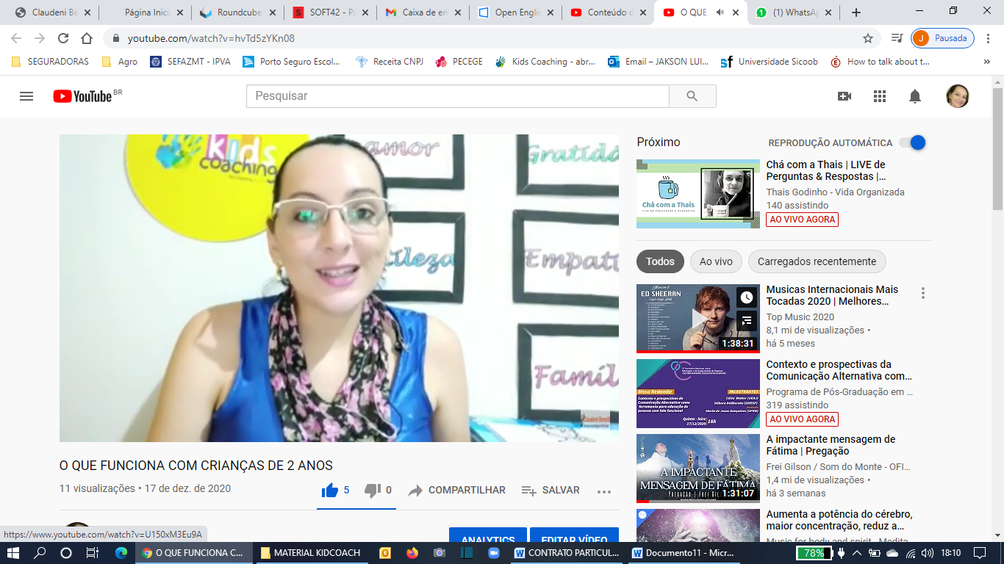Select the 'Ao vivo' filter chip
The height and width of the screenshot is (564, 1004).
click(x=716, y=261)
